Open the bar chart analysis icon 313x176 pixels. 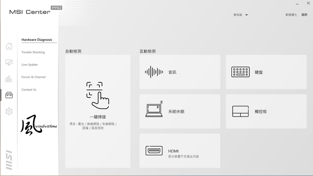tap(9, 79)
